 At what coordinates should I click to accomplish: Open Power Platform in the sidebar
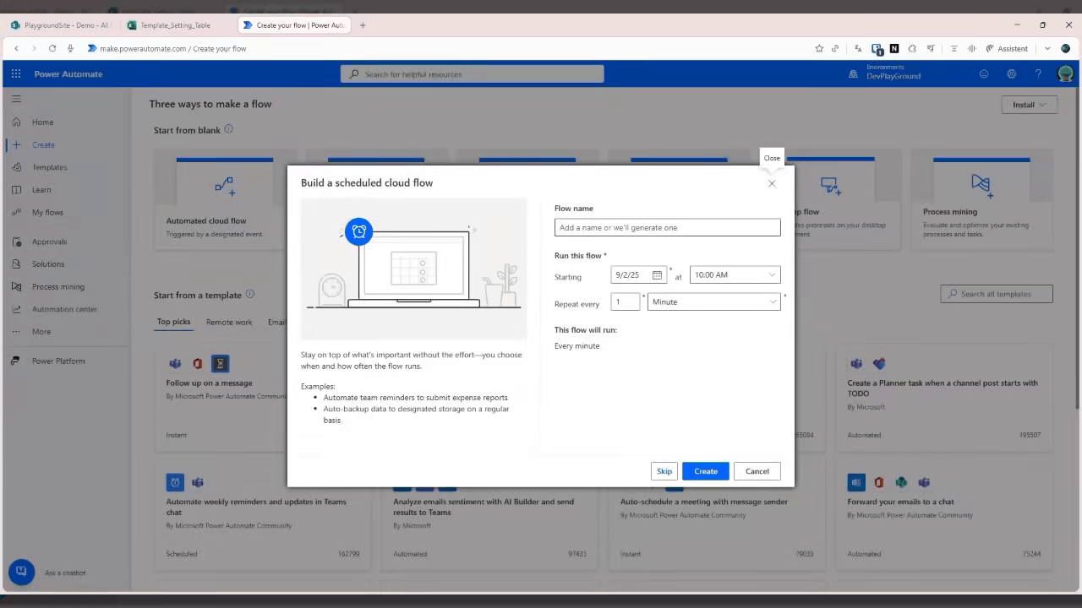click(58, 361)
